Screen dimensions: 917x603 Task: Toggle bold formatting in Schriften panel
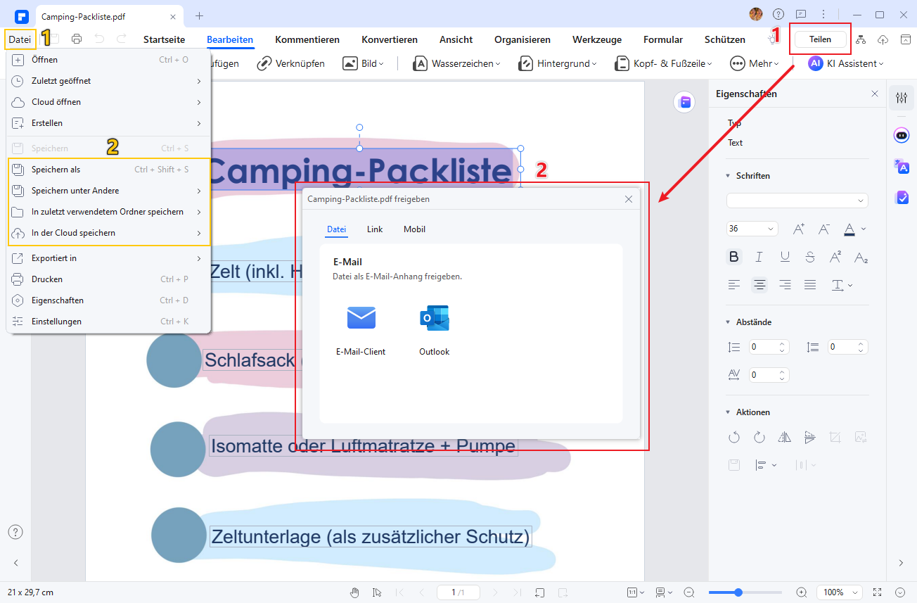pos(734,257)
